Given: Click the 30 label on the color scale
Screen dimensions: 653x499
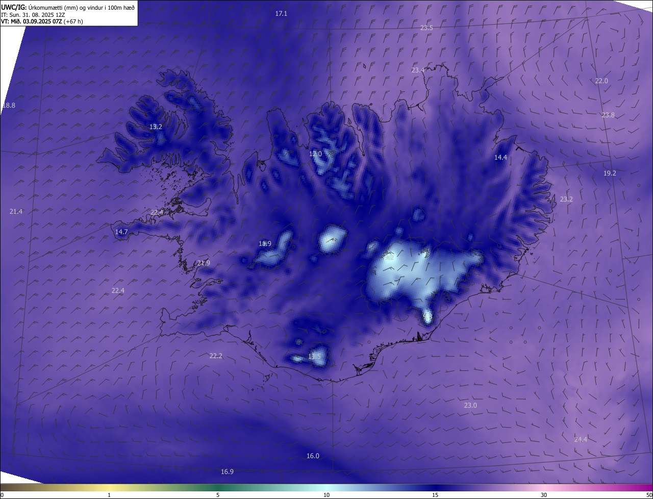Looking at the screenshot, I should coord(544,495).
